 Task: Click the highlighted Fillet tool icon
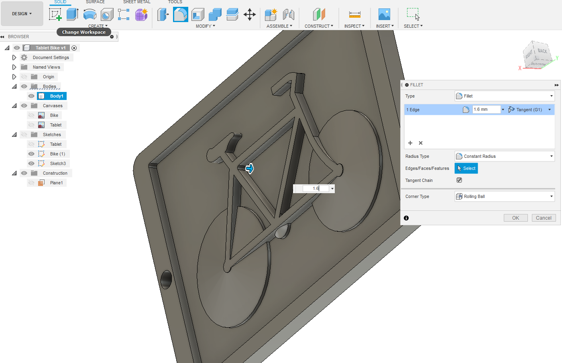click(x=181, y=15)
